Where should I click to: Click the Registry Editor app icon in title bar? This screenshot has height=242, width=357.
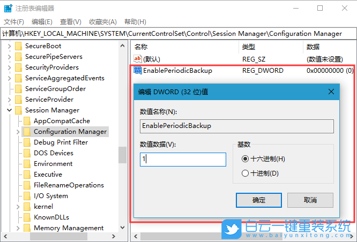click(8, 8)
